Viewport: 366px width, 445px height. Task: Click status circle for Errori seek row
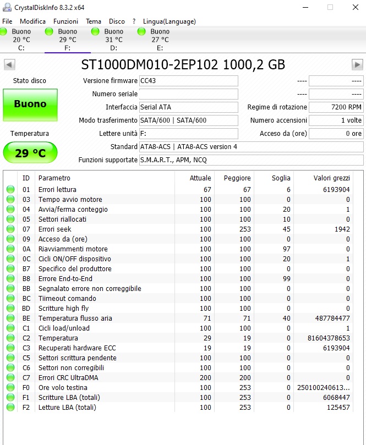10,229
